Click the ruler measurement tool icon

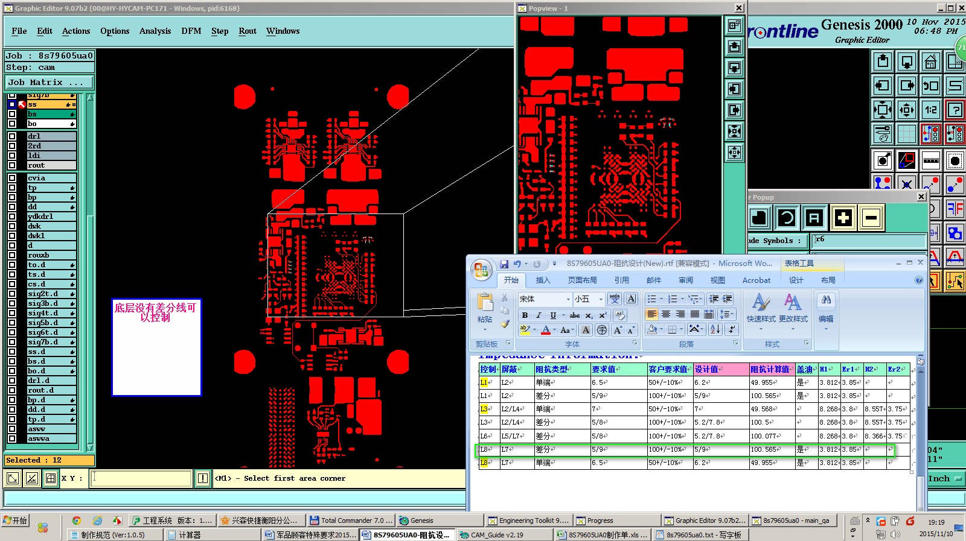[930, 160]
